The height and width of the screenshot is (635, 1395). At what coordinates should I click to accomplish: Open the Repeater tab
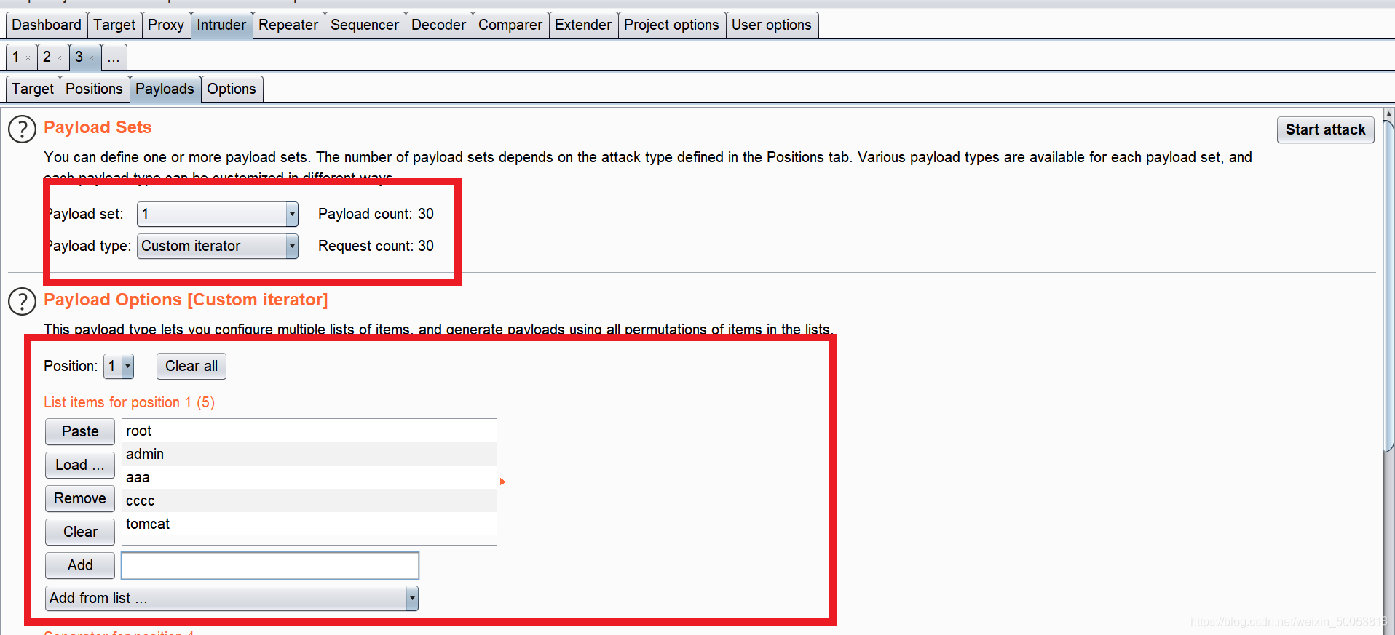[x=288, y=25]
